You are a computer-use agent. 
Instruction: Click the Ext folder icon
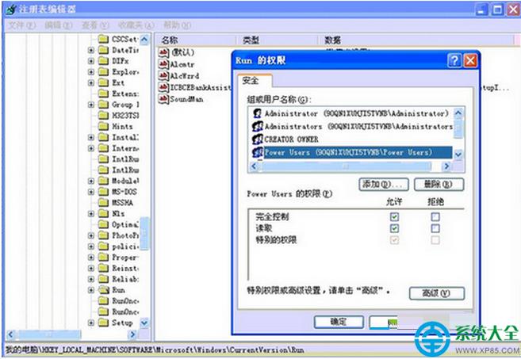[104, 82]
